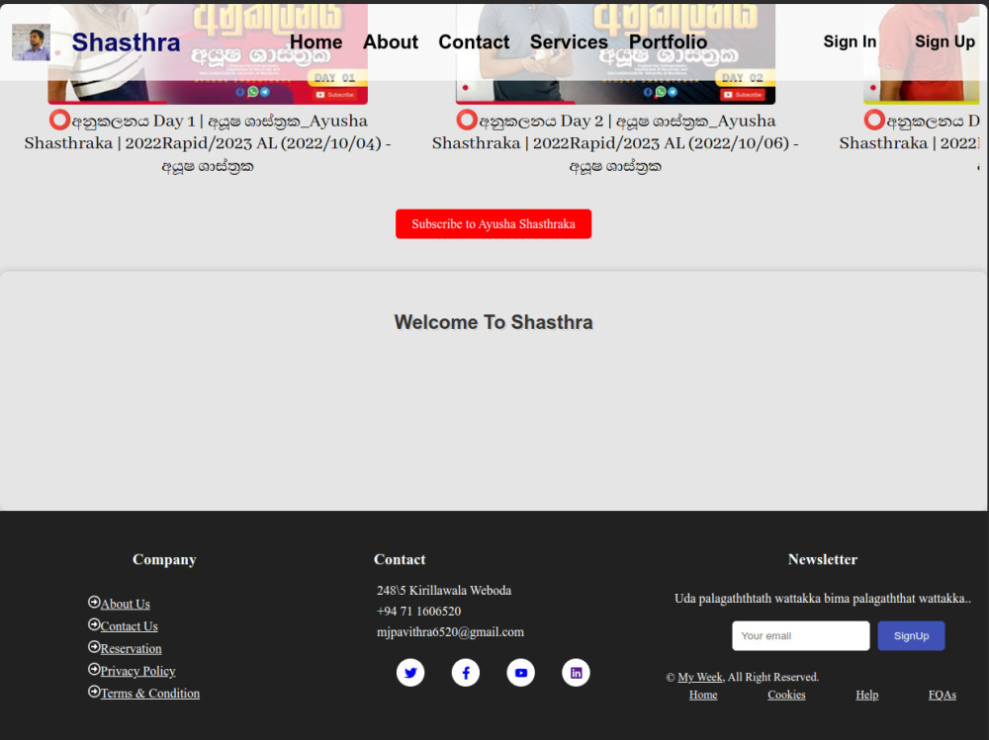Follow the Privacy Policy footer link
This screenshot has width=989, height=740.
coord(138,671)
